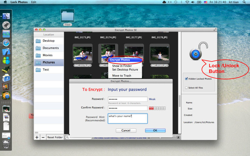Launch Safari compass icon in dock

[x=6, y=43]
